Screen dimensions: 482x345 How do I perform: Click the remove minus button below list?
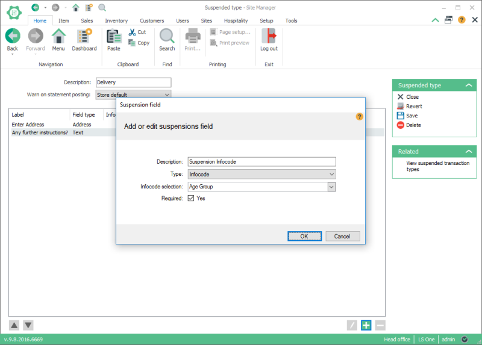[x=380, y=325]
